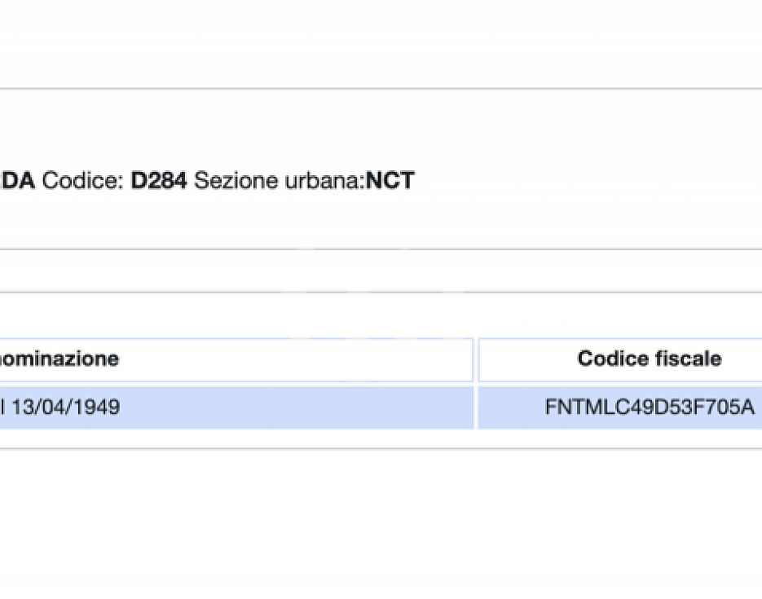Click the Sezione urbana: label

pos(280,181)
